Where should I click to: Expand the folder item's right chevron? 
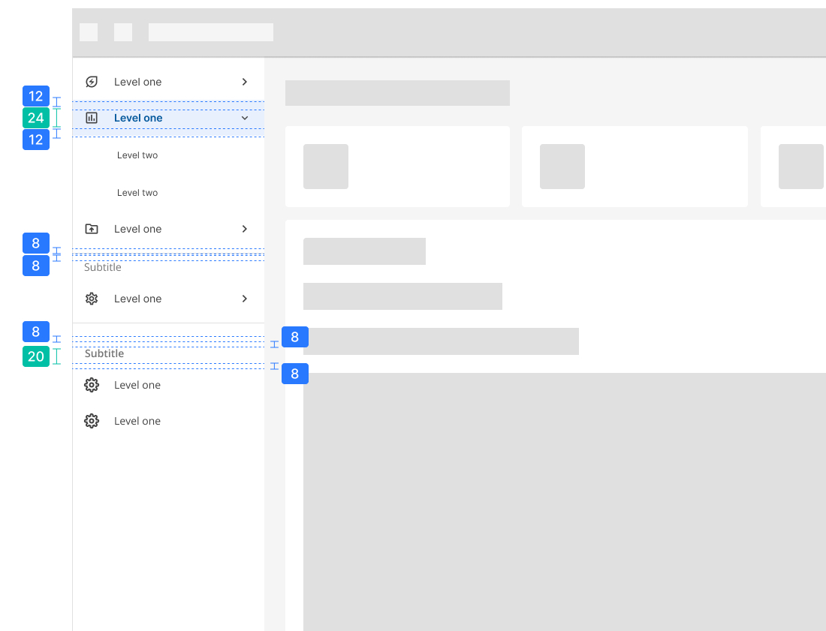[x=244, y=229]
